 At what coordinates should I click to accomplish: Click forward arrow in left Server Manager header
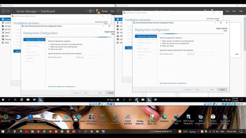(x=8, y=11)
